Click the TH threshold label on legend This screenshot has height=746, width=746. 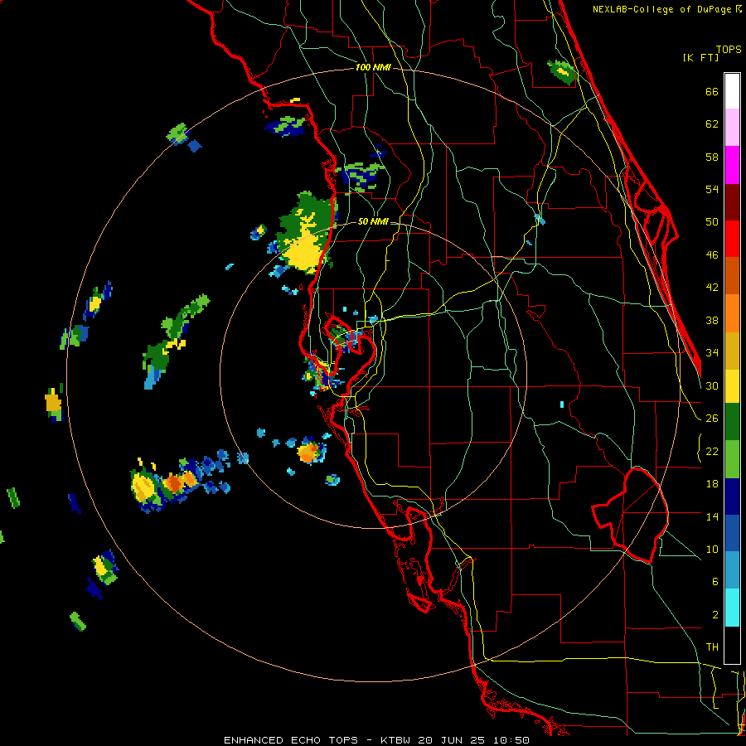coord(712,647)
